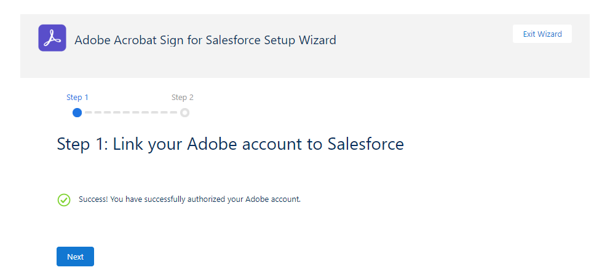This screenshot has height=278, width=602.
Task: Click the Adobe Acrobat Sign logo icon
Action: coord(52,38)
